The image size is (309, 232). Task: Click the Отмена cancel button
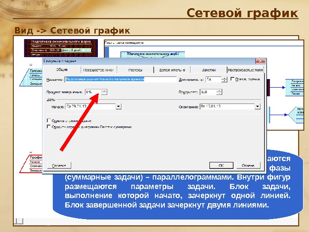click(x=248, y=165)
